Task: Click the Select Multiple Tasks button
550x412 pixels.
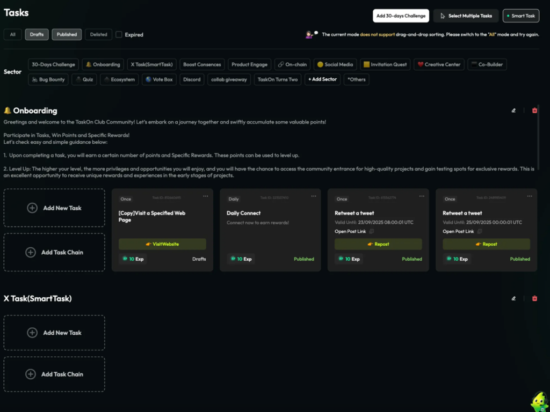Action: 466,16
